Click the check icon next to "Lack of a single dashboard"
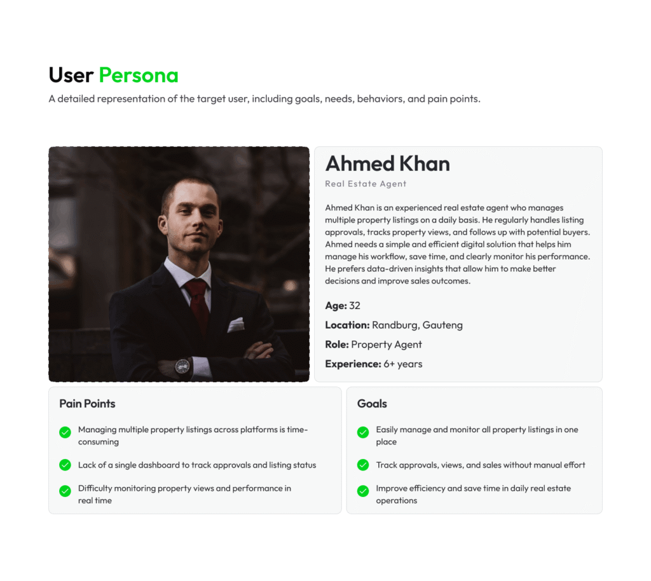This screenshot has height=581, width=651. click(x=65, y=465)
